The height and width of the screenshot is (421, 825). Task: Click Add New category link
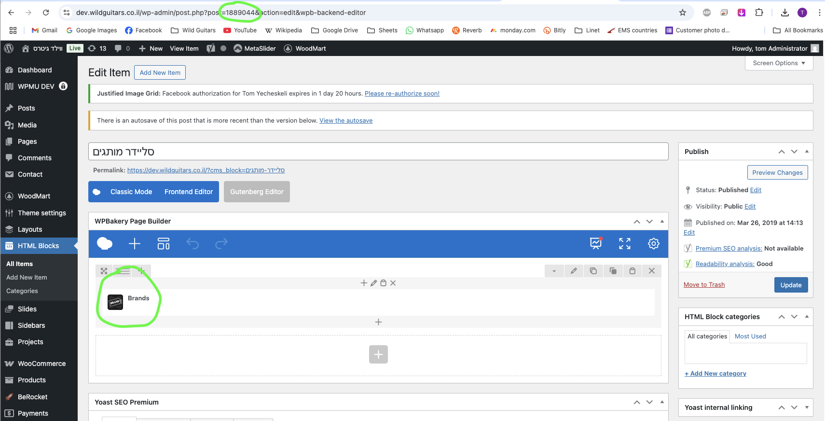[715, 374]
